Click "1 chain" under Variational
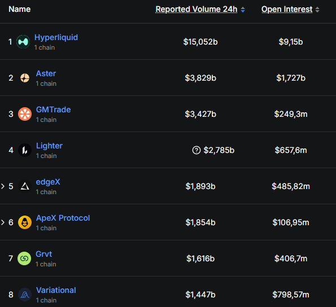The width and height of the screenshot is (336, 307). pos(46,300)
